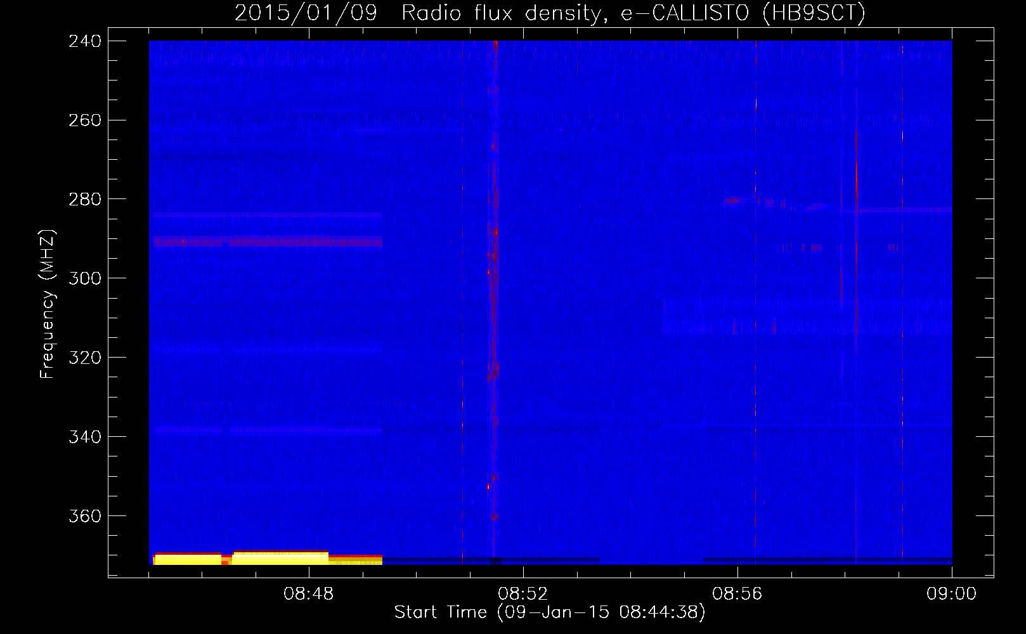Screen dimensions: 1026x634
Task: Click the bright yellow band at spectrogram bottom-left
Action: (268, 558)
